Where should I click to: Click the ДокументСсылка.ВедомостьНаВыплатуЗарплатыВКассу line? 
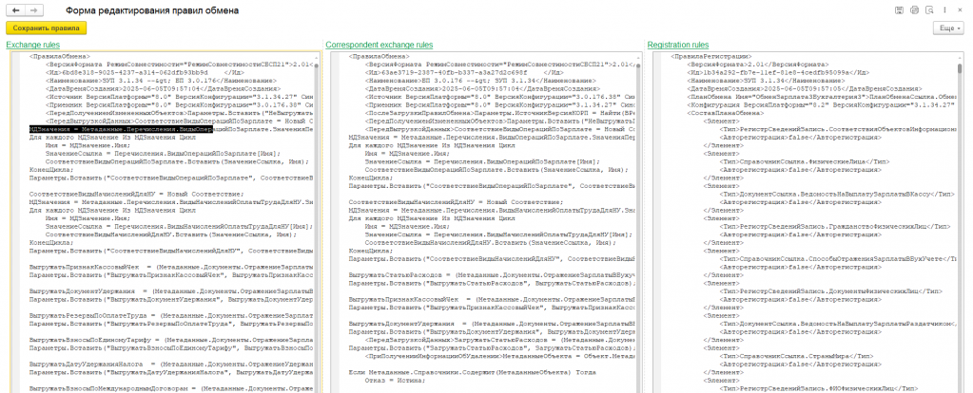836,194
